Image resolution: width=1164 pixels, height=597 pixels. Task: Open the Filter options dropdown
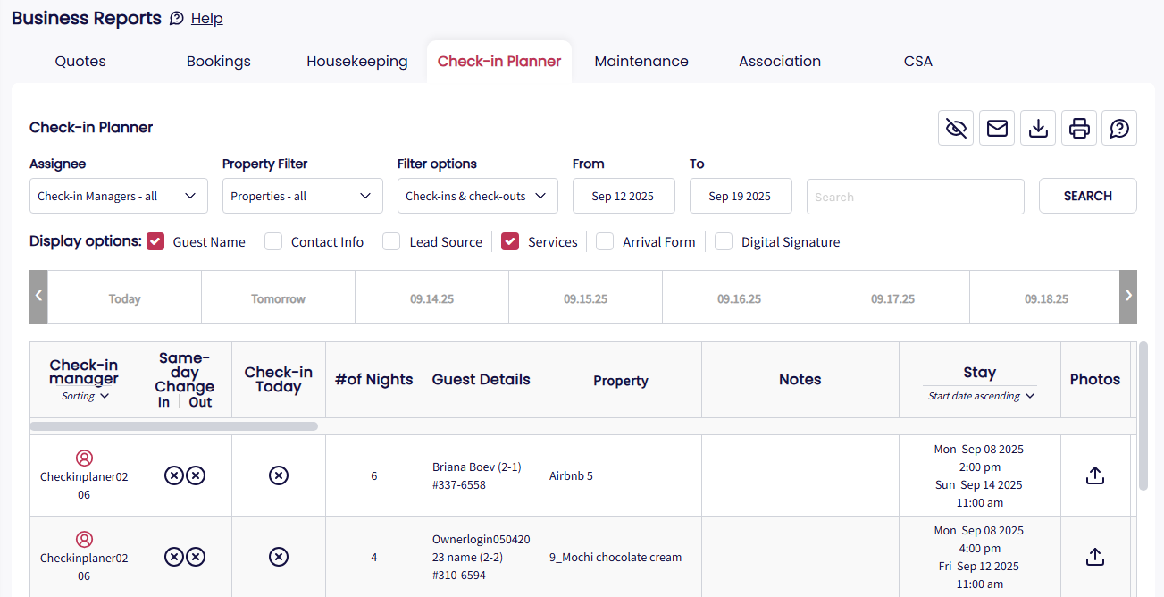click(x=478, y=196)
